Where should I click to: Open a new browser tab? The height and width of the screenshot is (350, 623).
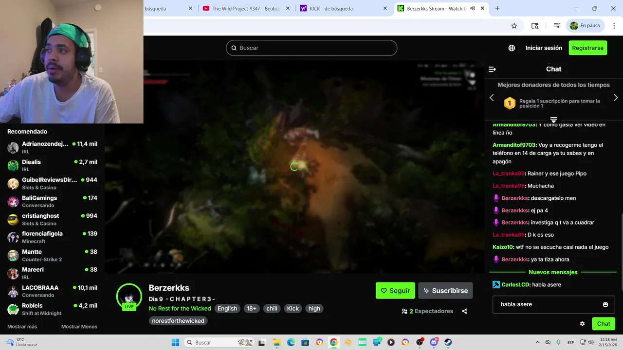(x=497, y=8)
